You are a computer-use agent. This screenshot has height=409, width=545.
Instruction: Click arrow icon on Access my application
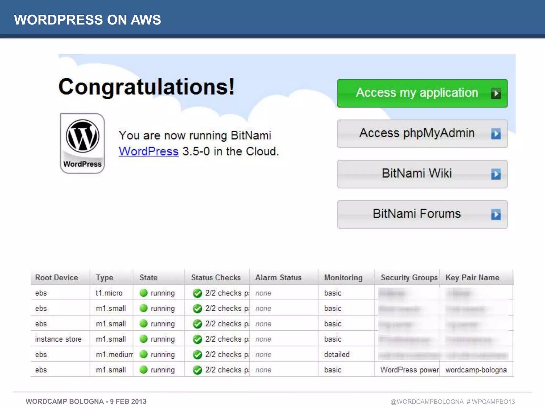click(496, 93)
